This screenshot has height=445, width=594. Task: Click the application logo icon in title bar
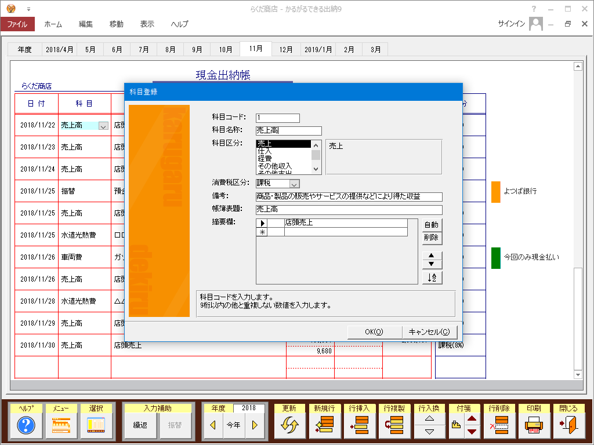[11, 8]
